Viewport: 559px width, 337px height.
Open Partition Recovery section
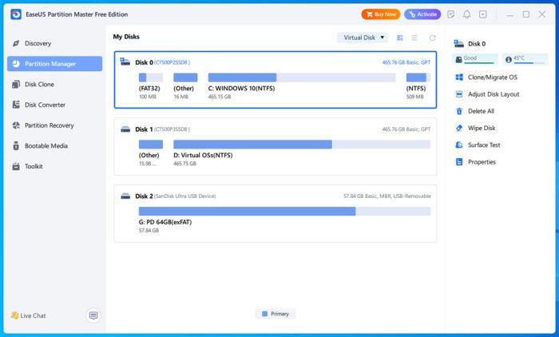click(54, 125)
